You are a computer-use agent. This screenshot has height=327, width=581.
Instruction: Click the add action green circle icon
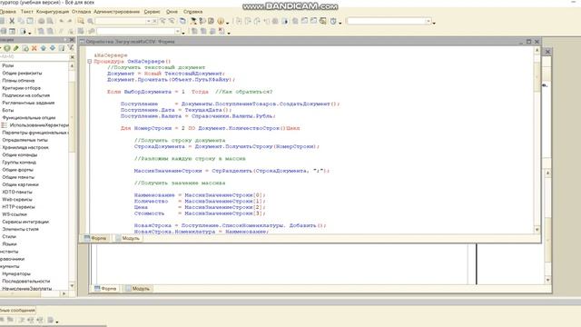tap(7, 48)
